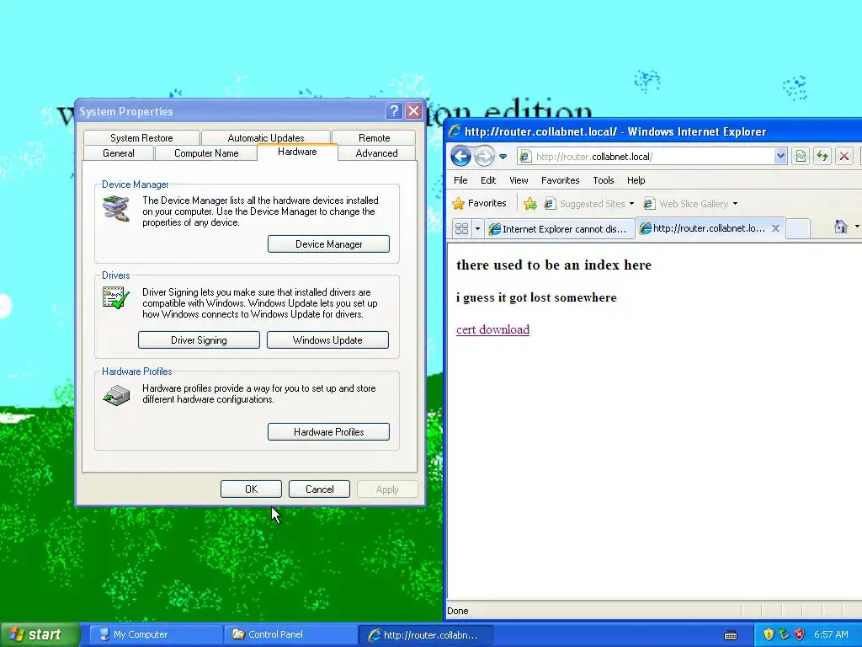This screenshot has height=647, width=862.
Task: Open a new tab in Internet Explorer
Action: 798,228
